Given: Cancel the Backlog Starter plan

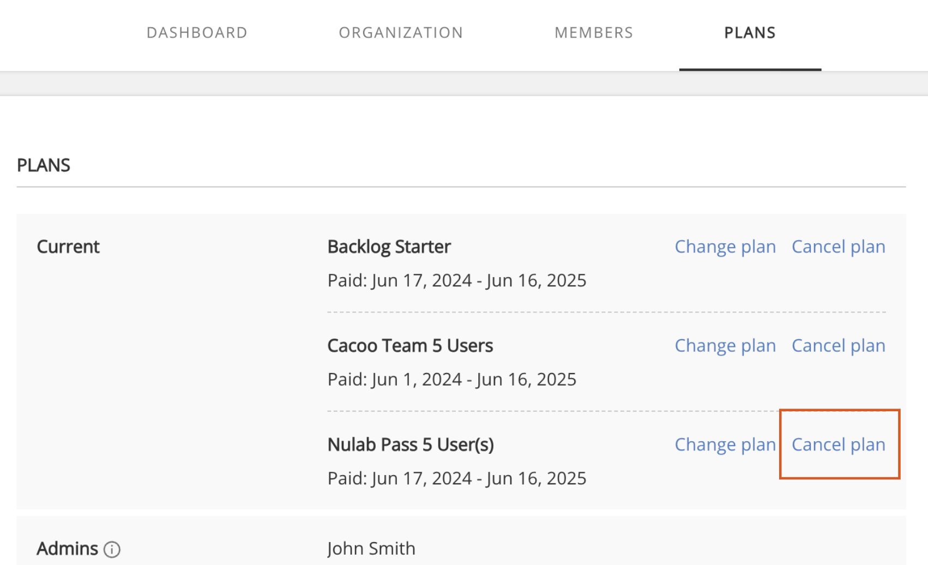Looking at the screenshot, I should pyautogui.click(x=838, y=247).
